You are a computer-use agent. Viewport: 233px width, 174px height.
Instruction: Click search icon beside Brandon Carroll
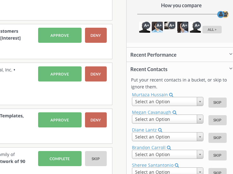click(169, 148)
